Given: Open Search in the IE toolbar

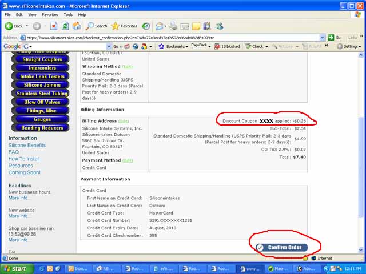Looking at the screenshot, I should click(x=97, y=26).
